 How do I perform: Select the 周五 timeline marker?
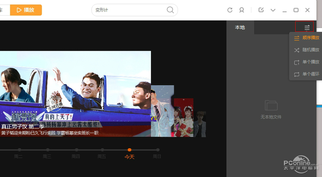102,150
